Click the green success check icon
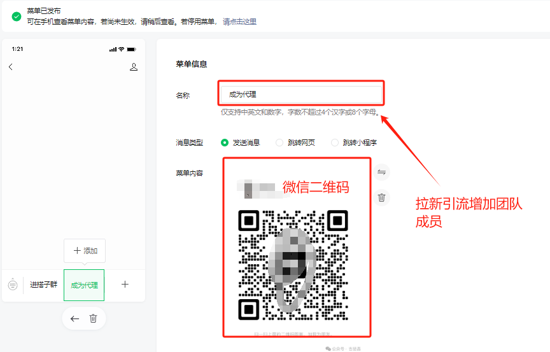Viewport: 550px width, 352px height. (17, 17)
